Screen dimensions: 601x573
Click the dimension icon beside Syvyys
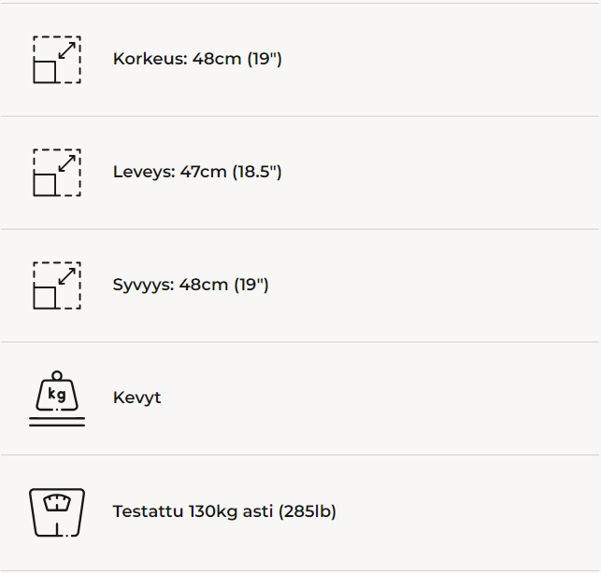(x=57, y=286)
